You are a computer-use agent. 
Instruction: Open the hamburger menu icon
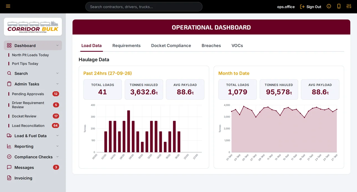(x=8, y=6)
